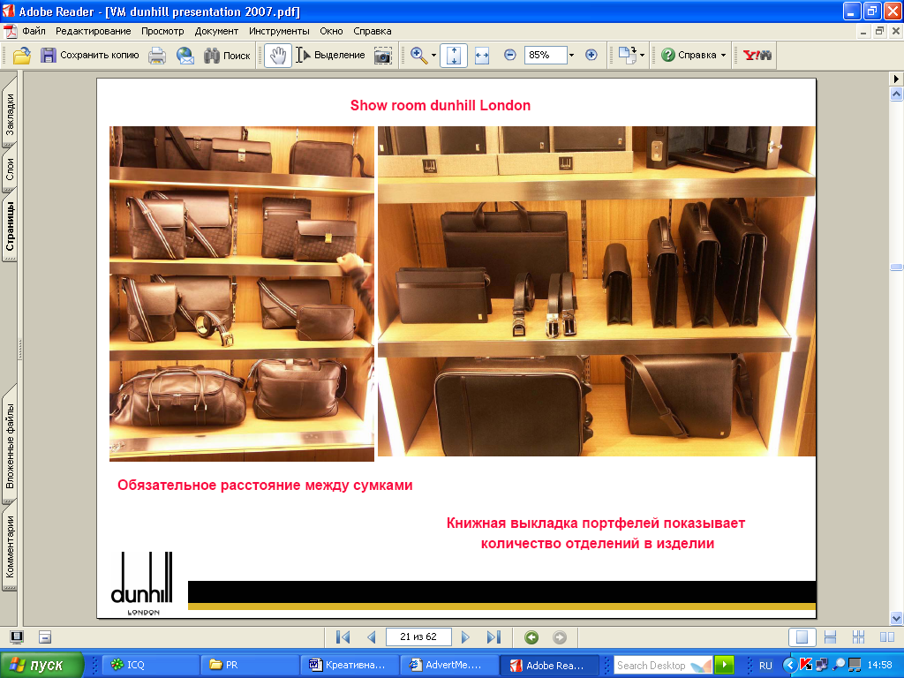The width and height of the screenshot is (904, 678).
Task: Click the zoom percentage field 85%
Action: pyautogui.click(x=546, y=55)
